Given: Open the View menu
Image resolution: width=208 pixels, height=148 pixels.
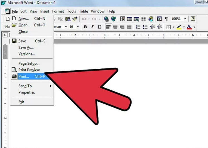Looking at the screenshot, I should pyautogui.click(x=33, y=11).
